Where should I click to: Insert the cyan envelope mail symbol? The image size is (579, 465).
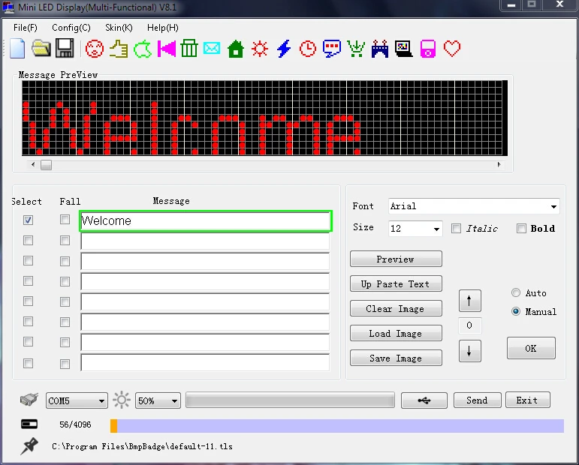[212, 48]
